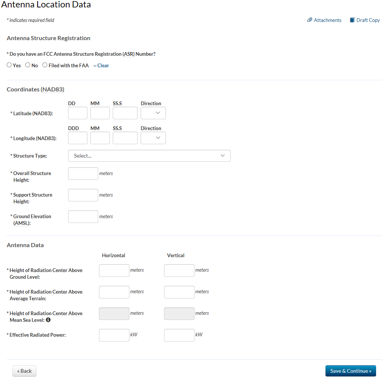This screenshot has width=385, height=385.
Task: Expand the Structure Type dropdown
Action: [x=149, y=156]
